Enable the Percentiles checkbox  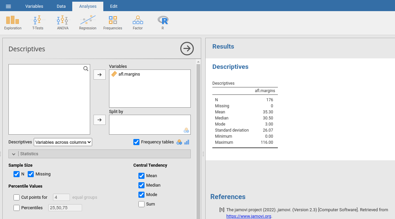pos(17,208)
